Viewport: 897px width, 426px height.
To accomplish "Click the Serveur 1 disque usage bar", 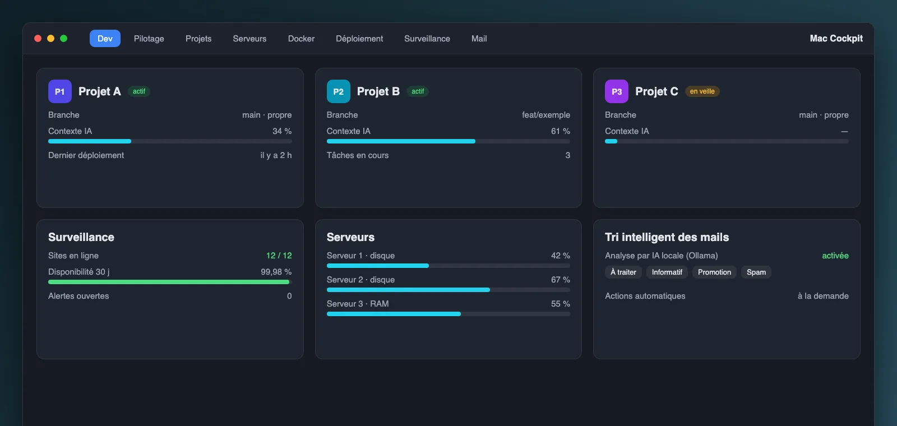I will [449, 266].
